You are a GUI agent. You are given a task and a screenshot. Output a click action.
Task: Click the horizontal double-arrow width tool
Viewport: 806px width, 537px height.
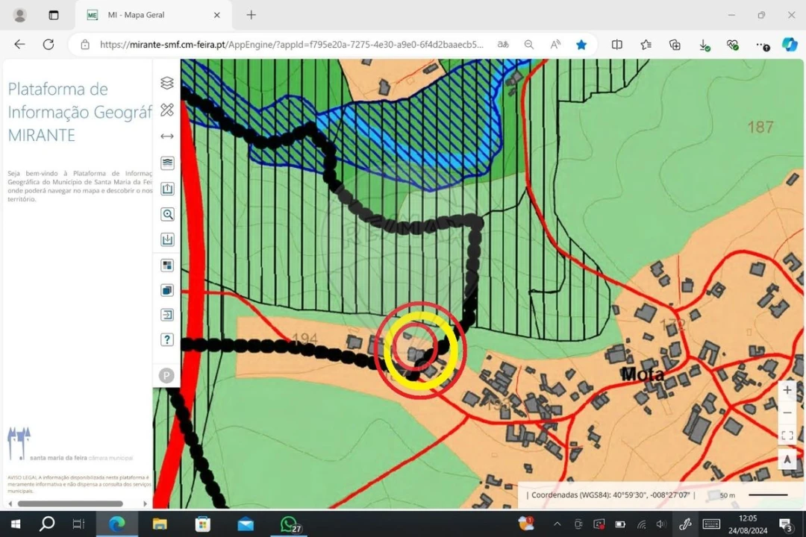point(167,136)
